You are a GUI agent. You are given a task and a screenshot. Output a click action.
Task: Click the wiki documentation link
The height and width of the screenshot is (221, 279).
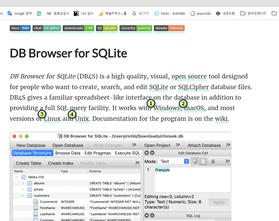pos(222,119)
